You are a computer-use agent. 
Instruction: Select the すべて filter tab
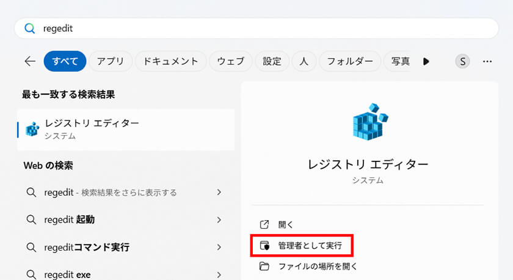click(x=65, y=61)
